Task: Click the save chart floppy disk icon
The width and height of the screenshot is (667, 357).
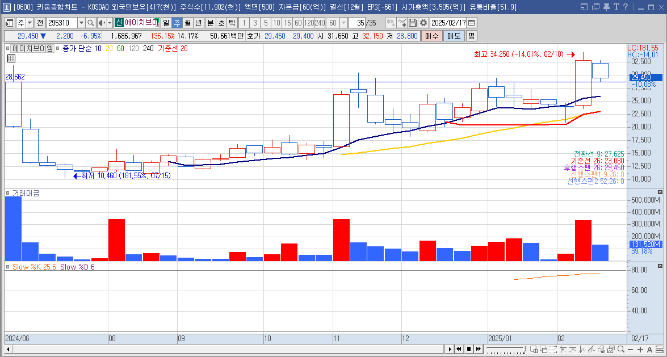Action: pos(413,23)
